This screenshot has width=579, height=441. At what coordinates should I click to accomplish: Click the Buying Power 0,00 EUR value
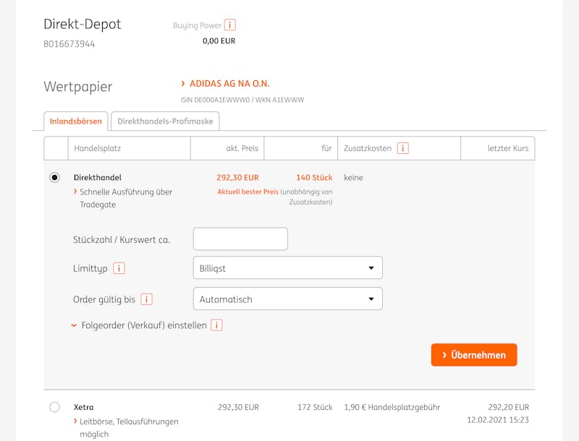pyautogui.click(x=219, y=41)
